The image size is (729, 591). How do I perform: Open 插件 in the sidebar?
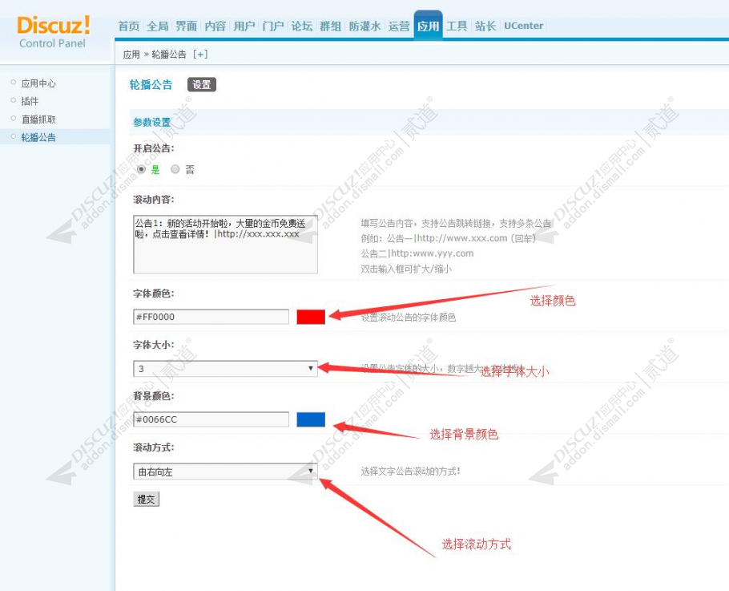(30, 101)
